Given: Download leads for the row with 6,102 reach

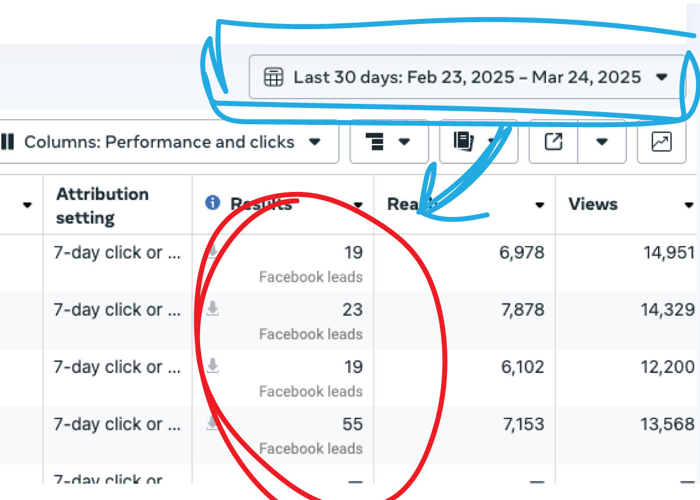Looking at the screenshot, I should pyautogui.click(x=213, y=366).
